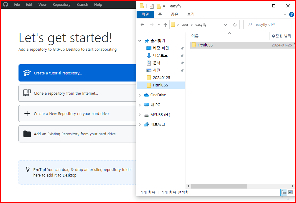
Task: Go up one folder with the up arrow
Action: pos(165,25)
